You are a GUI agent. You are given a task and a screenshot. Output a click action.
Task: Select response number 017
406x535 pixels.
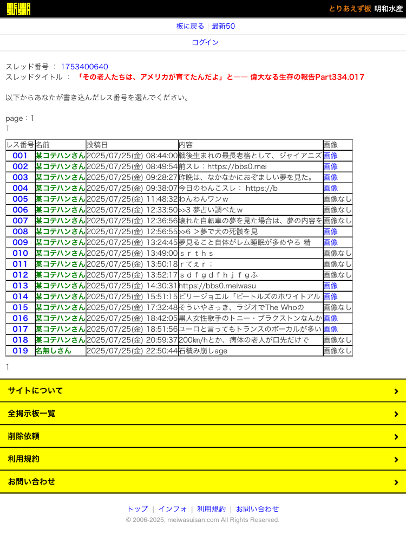pos(20,329)
